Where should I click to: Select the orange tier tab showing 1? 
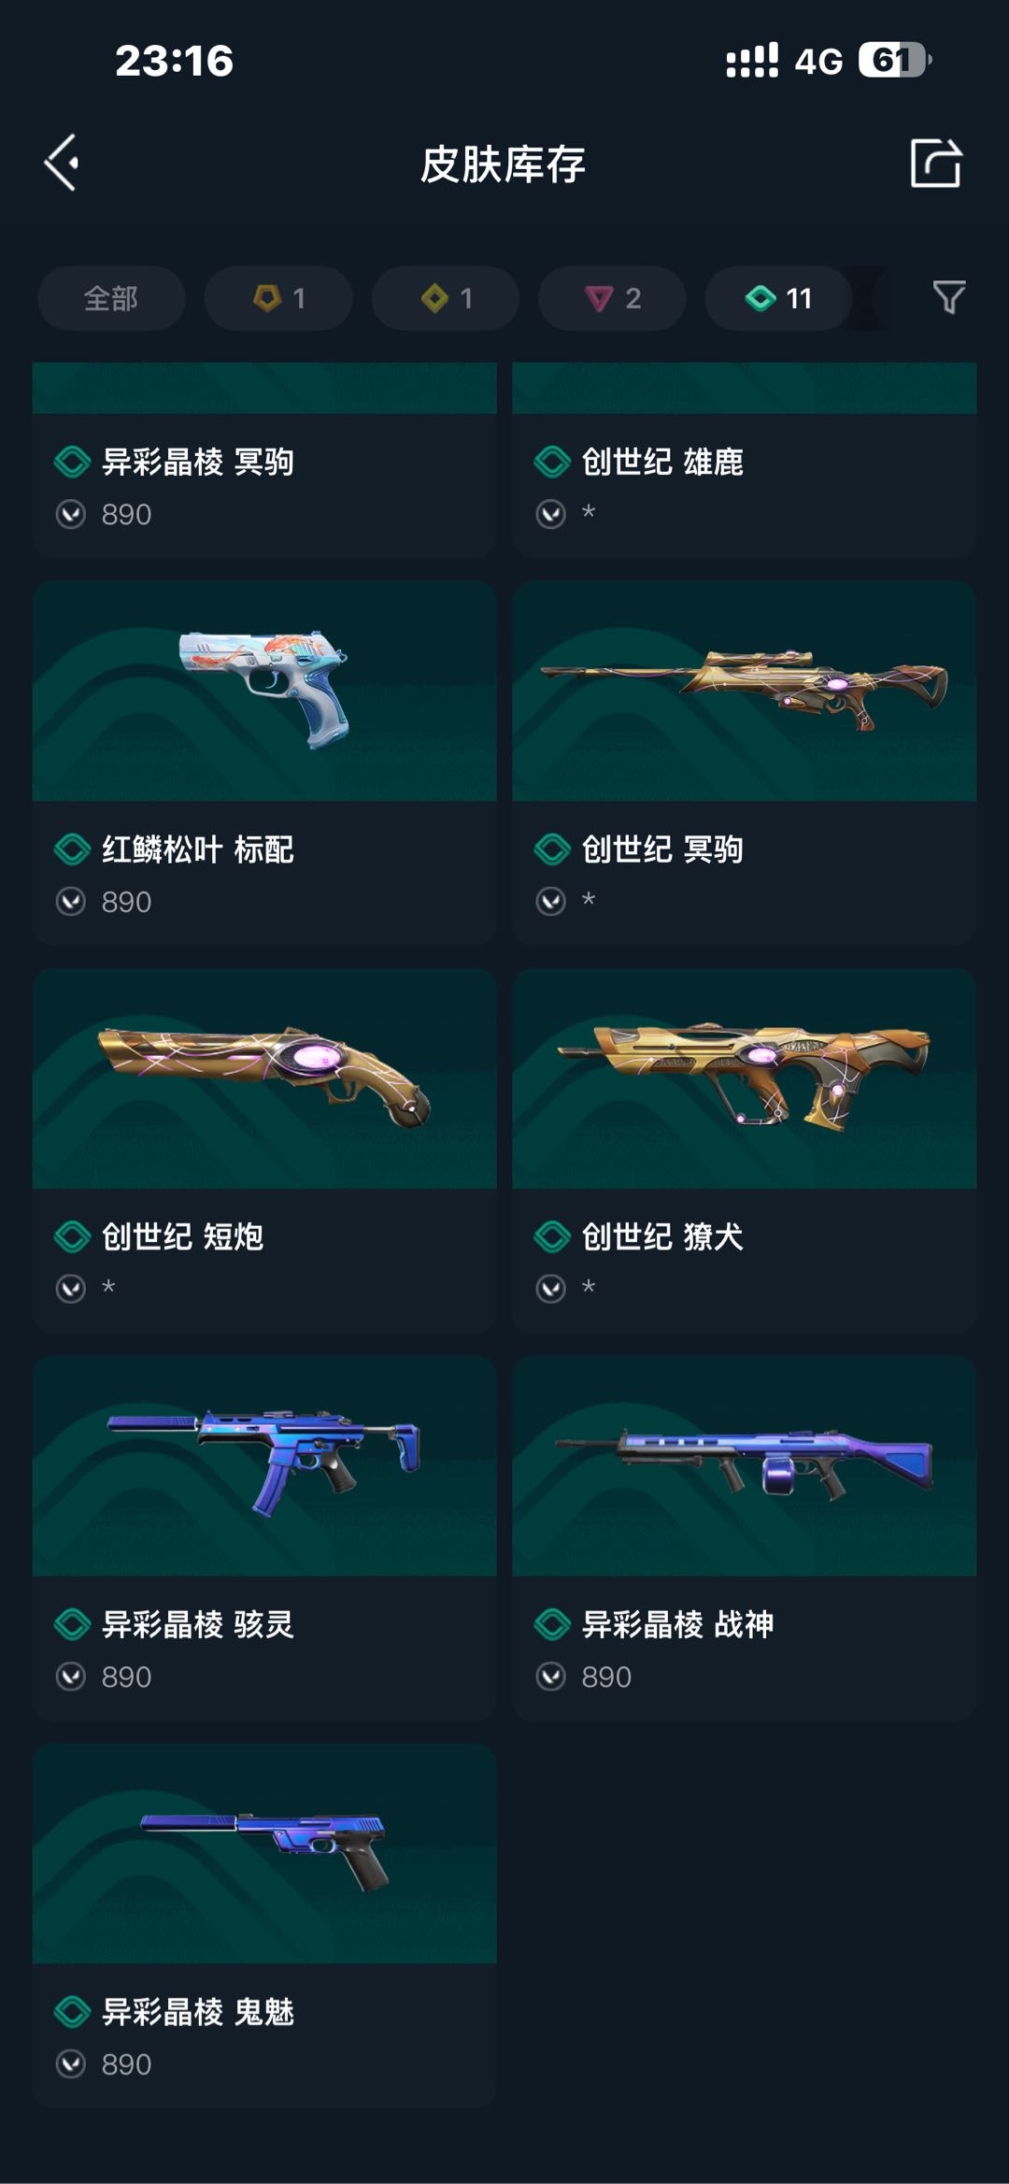click(x=278, y=298)
